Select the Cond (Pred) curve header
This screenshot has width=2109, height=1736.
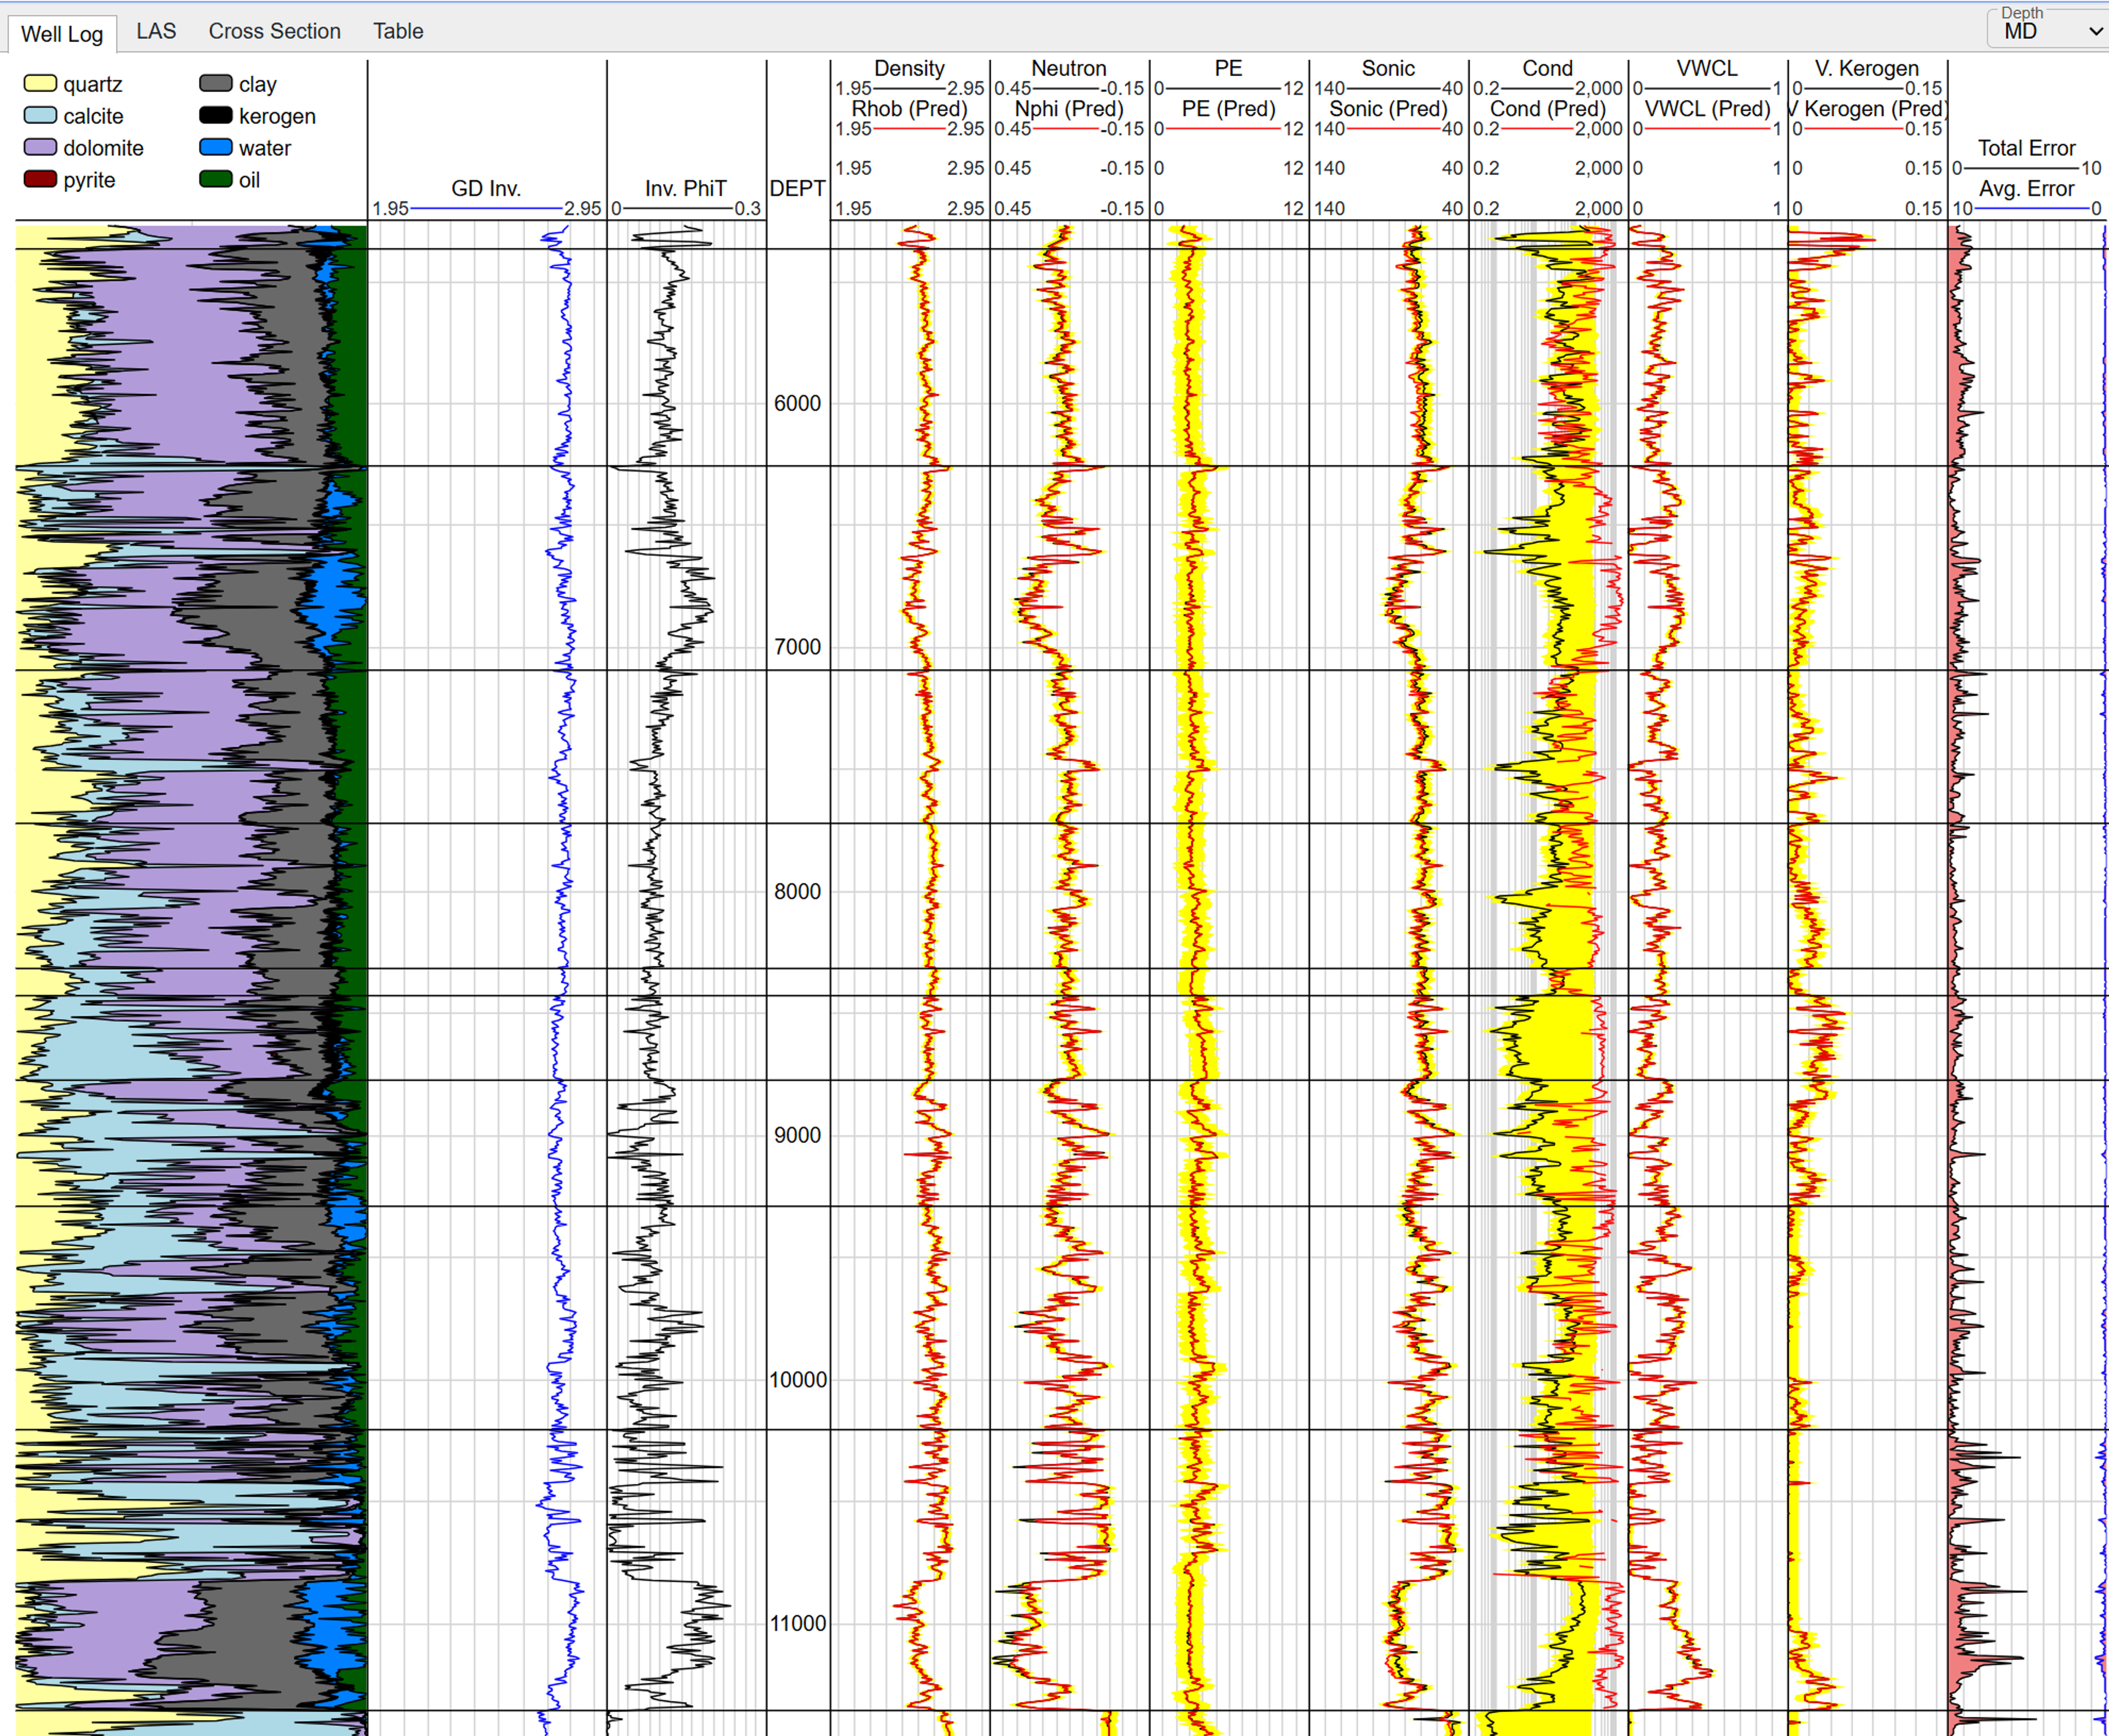[x=1548, y=108]
